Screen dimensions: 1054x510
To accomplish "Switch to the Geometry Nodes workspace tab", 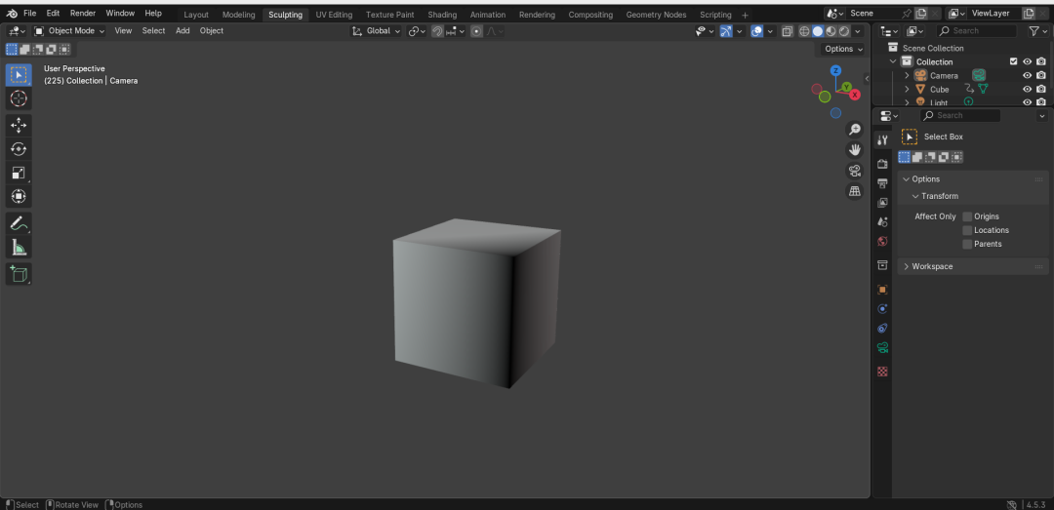I will pos(656,14).
